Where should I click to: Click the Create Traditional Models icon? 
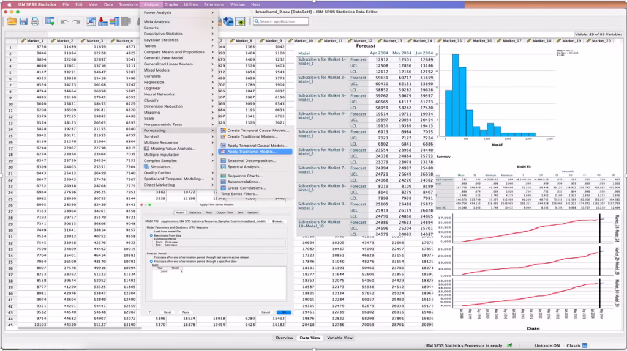click(223, 136)
